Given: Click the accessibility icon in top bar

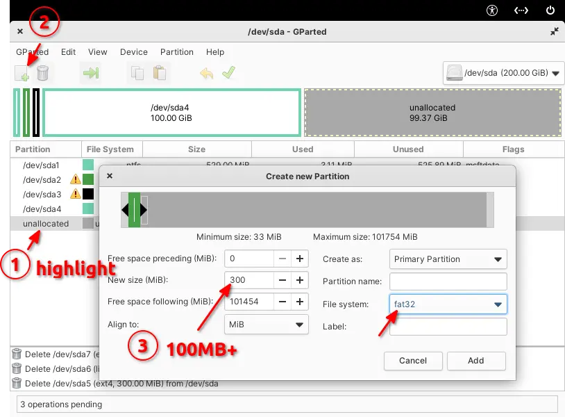Looking at the screenshot, I should coord(492,10).
